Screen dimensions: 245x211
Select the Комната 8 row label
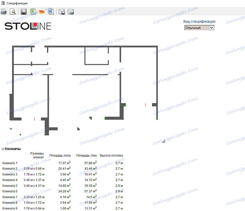(x=10, y=203)
